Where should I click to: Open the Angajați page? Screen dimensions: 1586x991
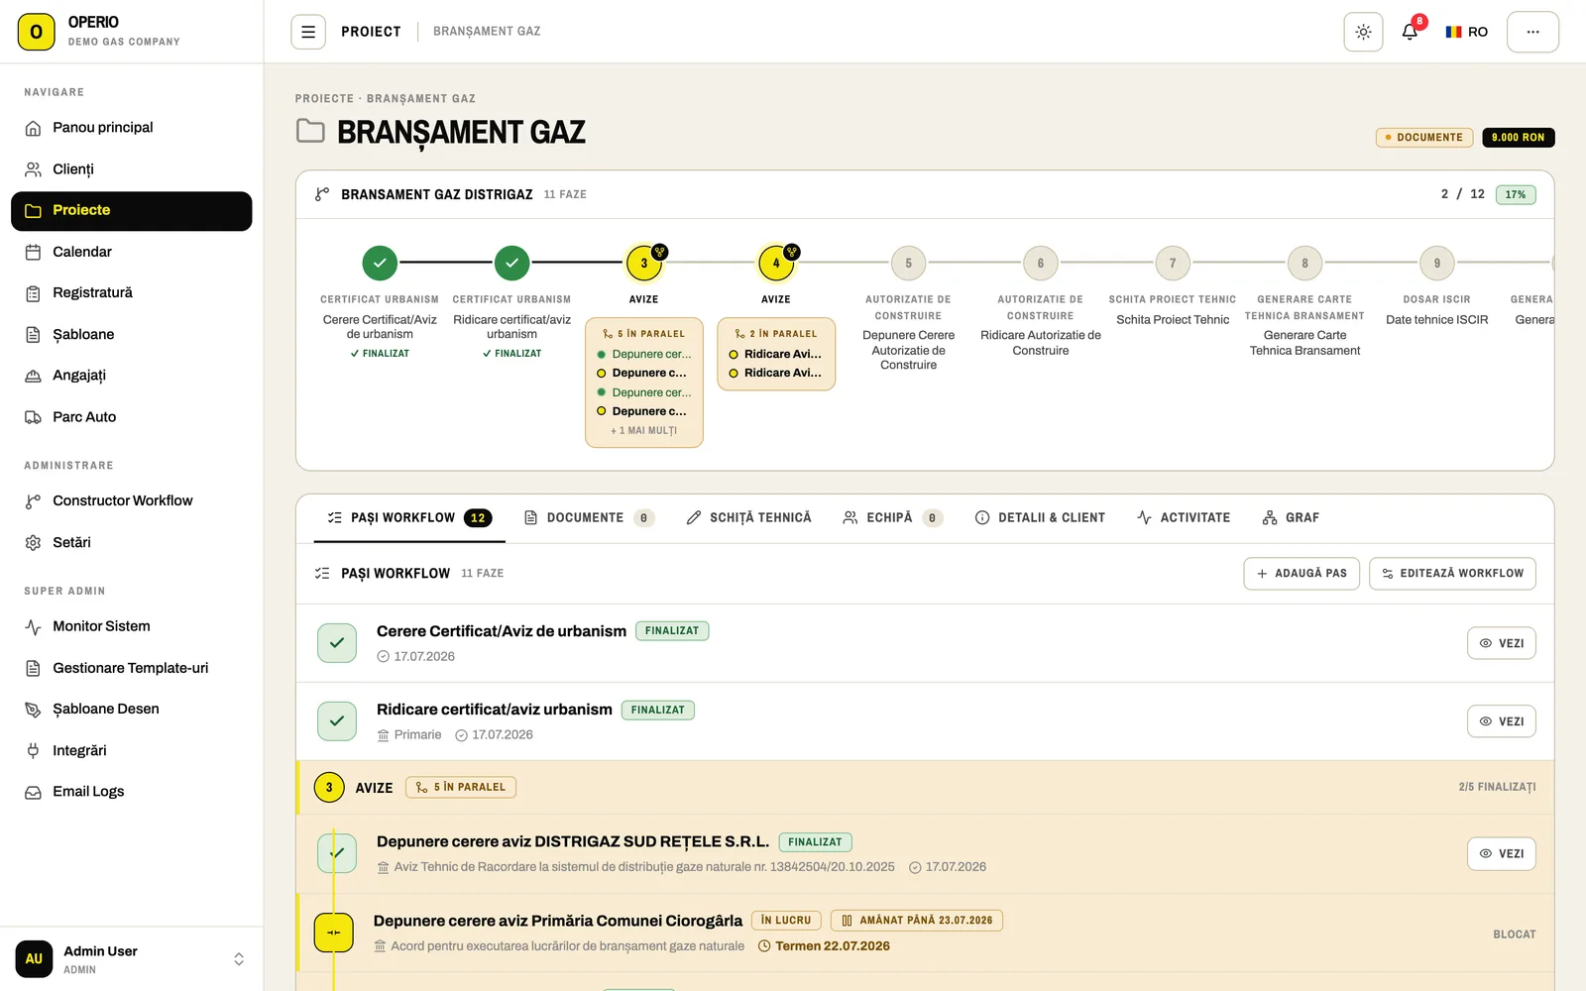132,376
